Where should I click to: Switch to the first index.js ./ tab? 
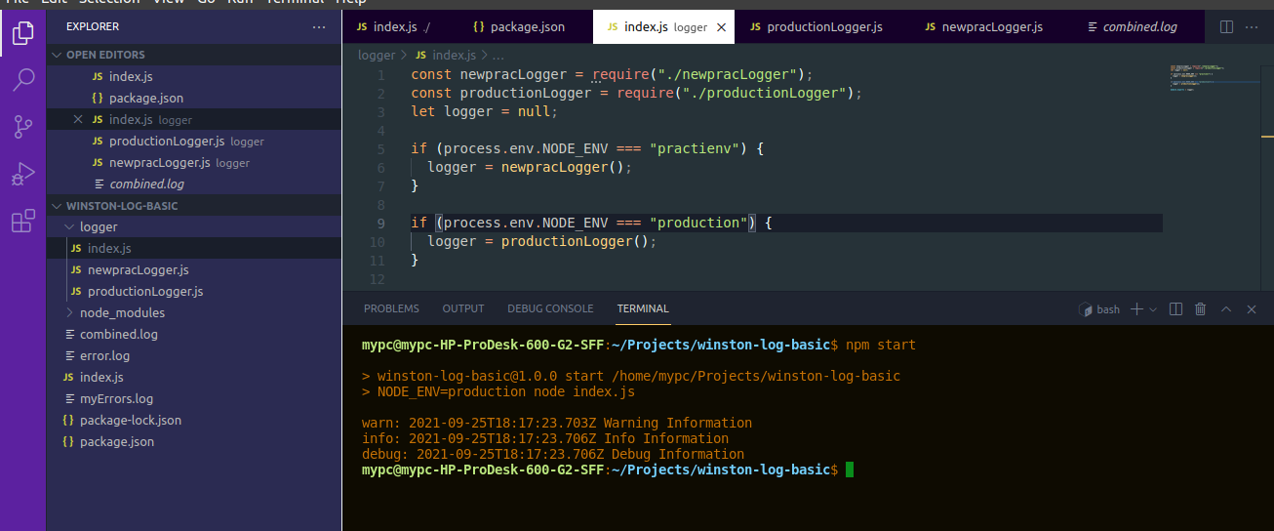point(401,27)
